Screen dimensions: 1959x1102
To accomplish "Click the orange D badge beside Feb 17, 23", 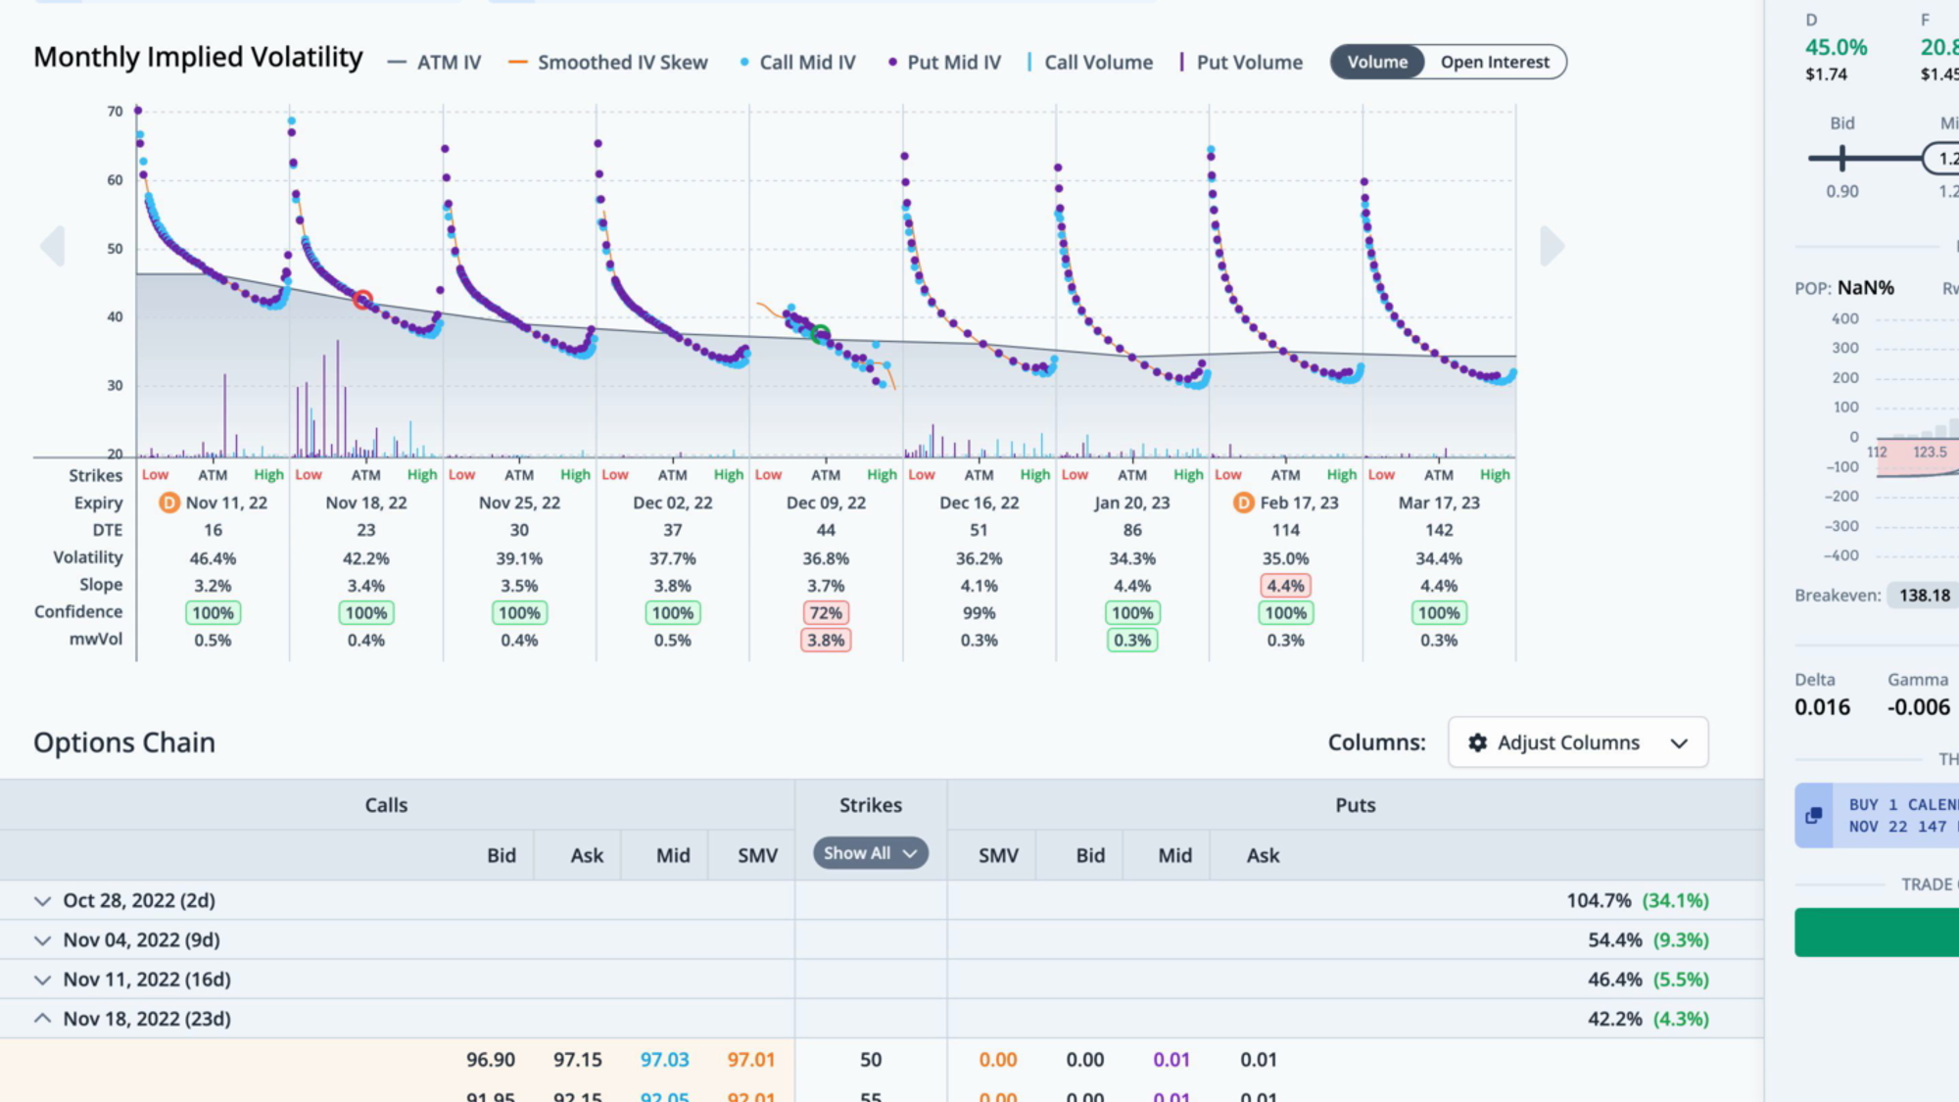I will 1243,503.
